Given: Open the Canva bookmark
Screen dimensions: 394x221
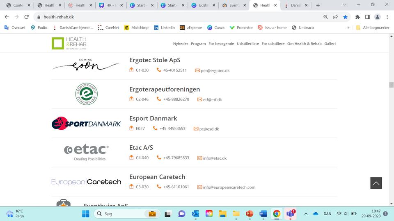Looking at the screenshot, I should [216, 27].
